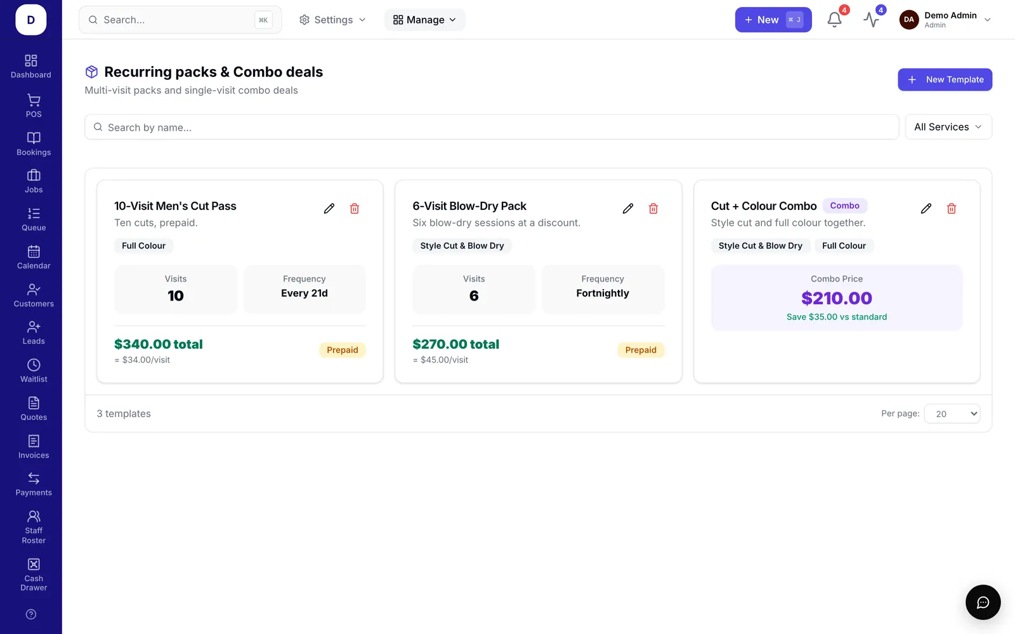The width and height of the screenshot is (1015, 634).
Task: Change the Per page selector
Action: [x=952, y=414]
